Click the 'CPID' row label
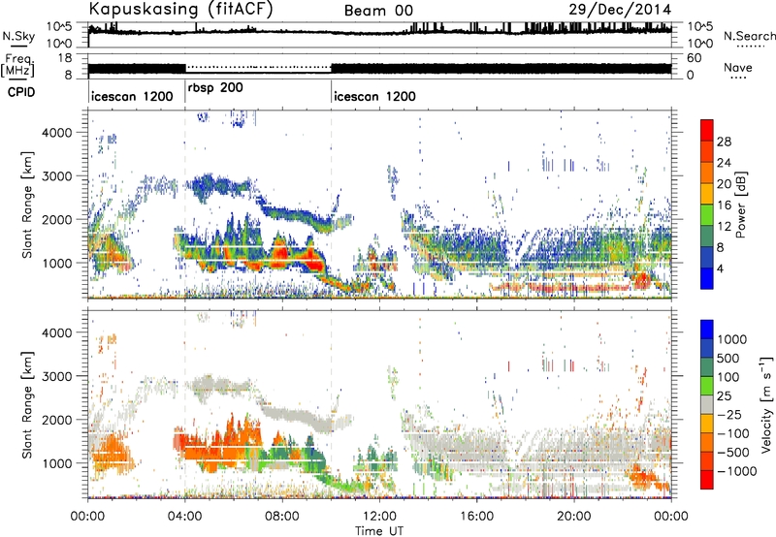 coord(21,92)
